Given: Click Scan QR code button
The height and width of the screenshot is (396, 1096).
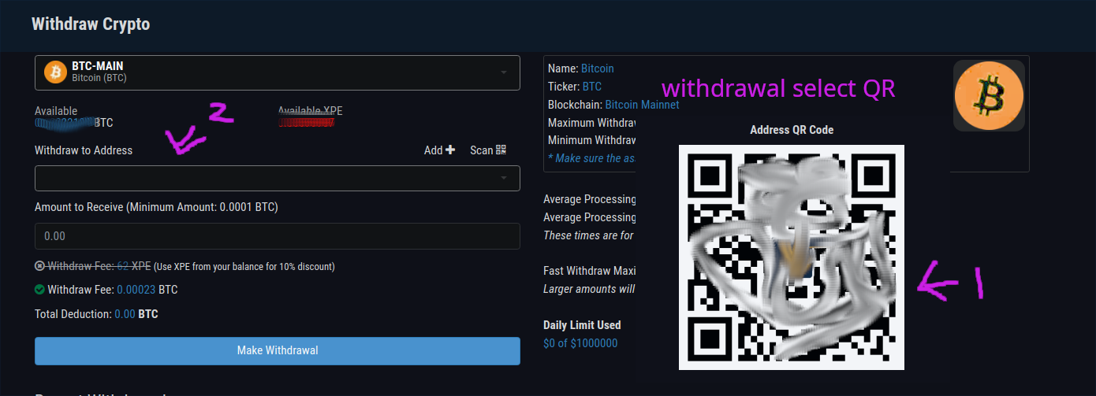Looking at the screenshot, I should click(x=488, y=150).
